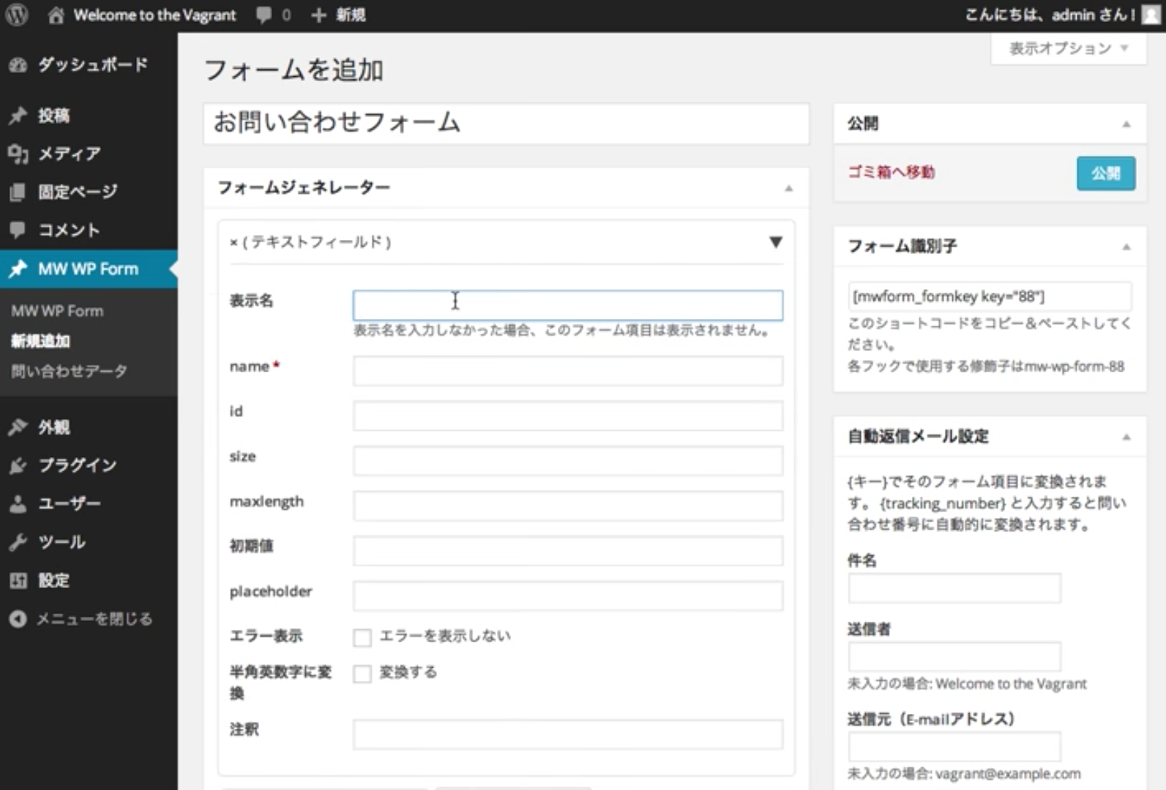Focus the placeholder input field
1166x790 pixels.
[x=568, y=595]
